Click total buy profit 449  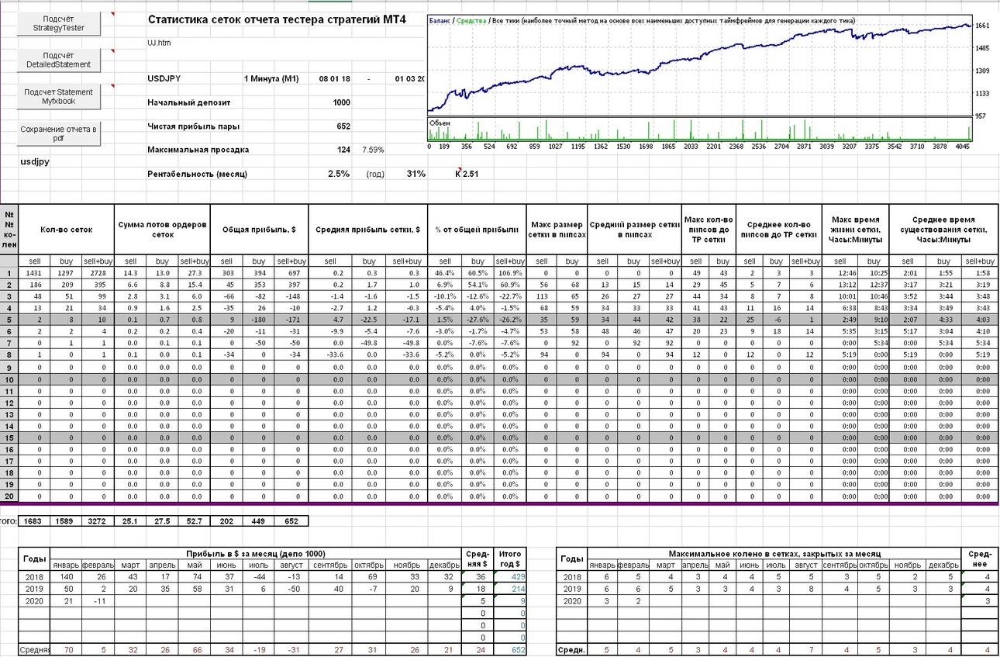coord(259,521)
